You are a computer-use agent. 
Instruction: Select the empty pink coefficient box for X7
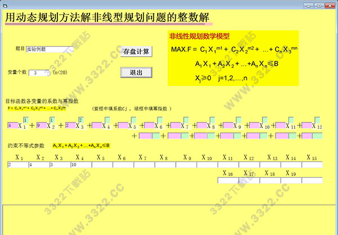pos(175,125)
